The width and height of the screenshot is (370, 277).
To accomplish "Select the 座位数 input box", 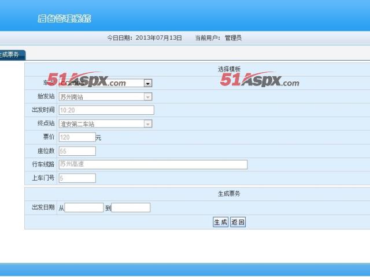I will pyautogui.click(x=77, y=151).
